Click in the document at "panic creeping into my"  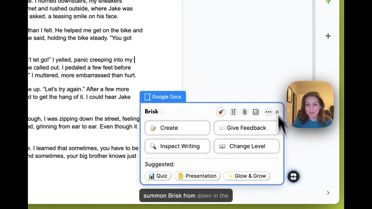103,60
